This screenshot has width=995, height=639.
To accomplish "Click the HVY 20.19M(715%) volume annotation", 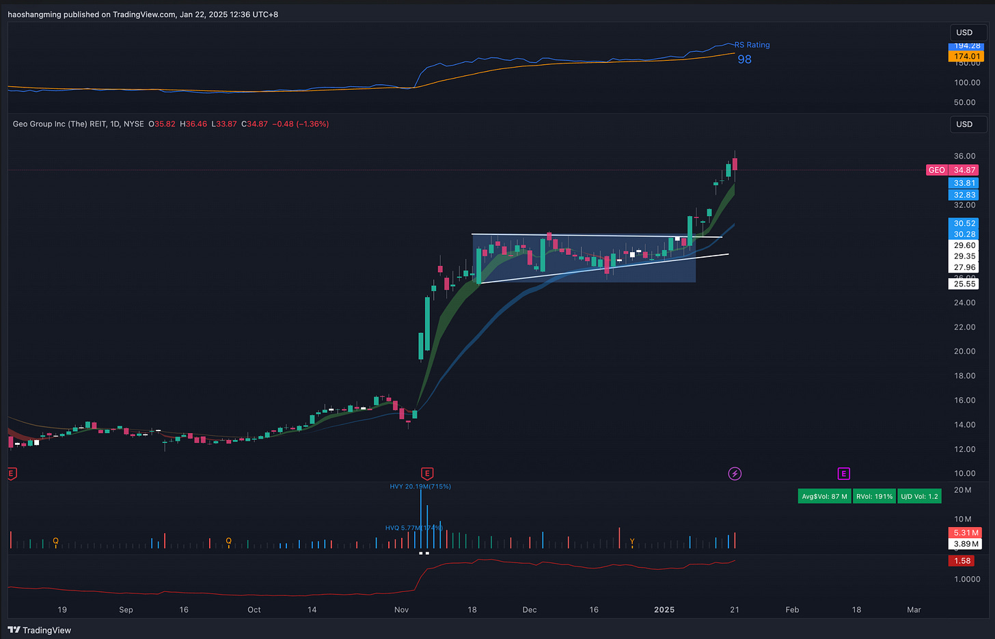I will (420, 487).
